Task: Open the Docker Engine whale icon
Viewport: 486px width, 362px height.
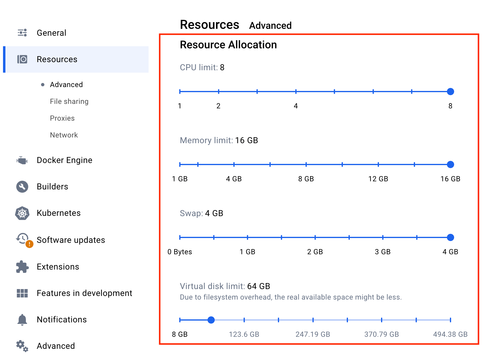Action: click(22, 160)
